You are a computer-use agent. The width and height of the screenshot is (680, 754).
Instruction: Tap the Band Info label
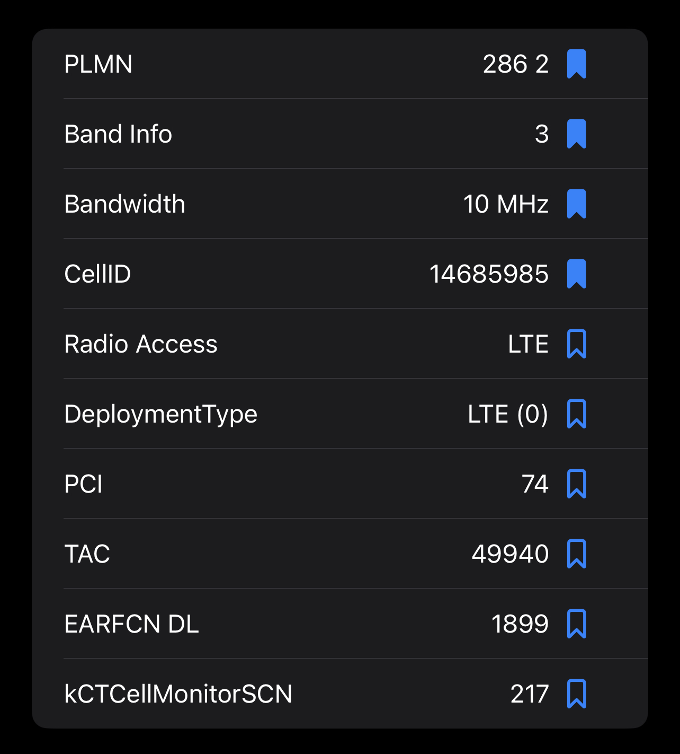click(x=118, y=134)
